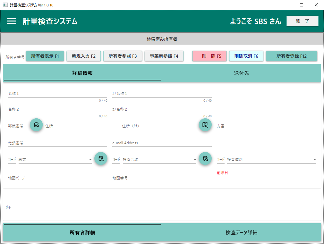
Task: Click the map search icon beside 住所(カナ)
Action: tap(205, 125)
